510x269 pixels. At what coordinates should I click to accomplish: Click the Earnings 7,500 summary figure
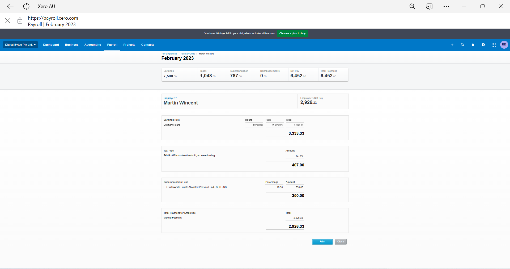(x=170, y=76)
